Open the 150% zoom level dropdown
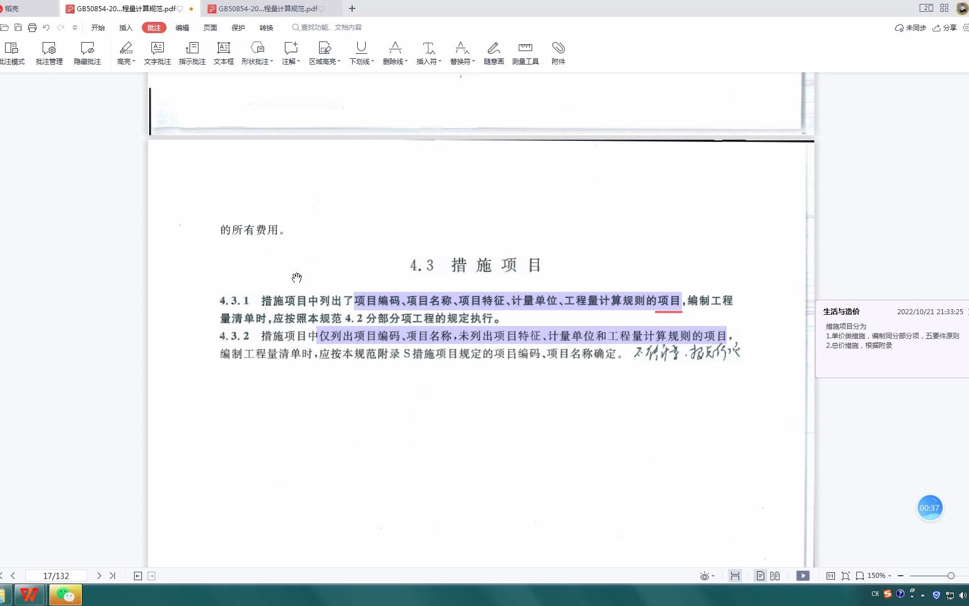This screenshot has width=969, height=606. click(879, 576)
